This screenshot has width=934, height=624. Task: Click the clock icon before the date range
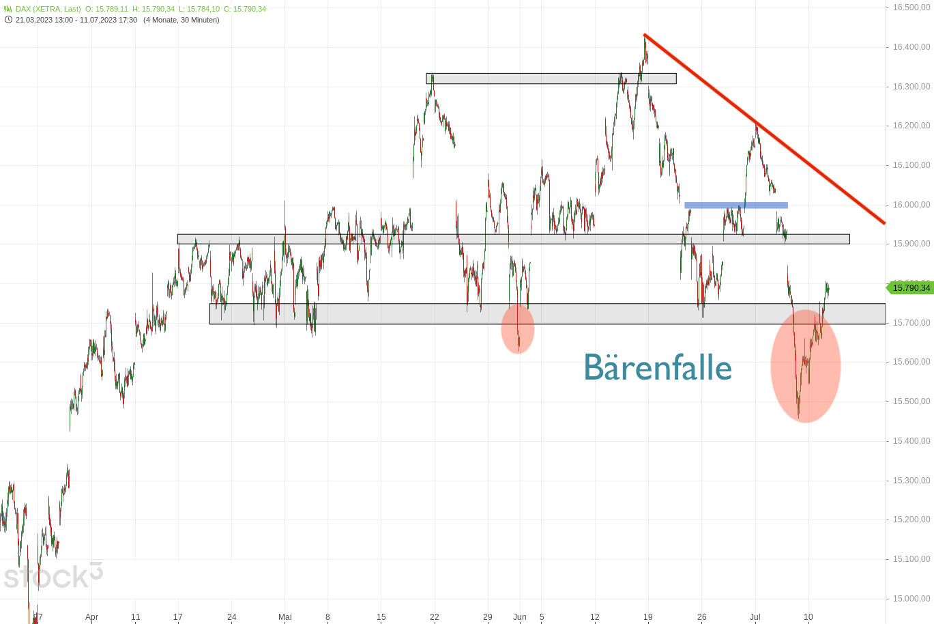8,20
